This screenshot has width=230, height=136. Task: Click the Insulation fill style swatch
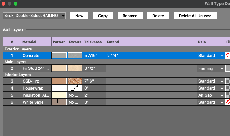coord(228,95)
